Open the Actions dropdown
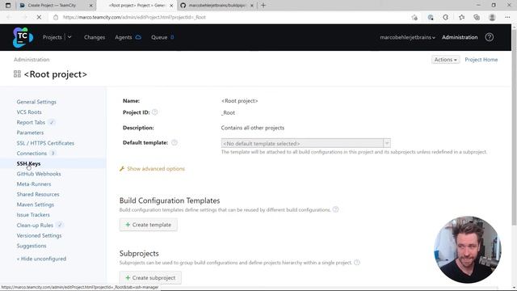This screenshot has width=517, height=291. coord(445,59)
